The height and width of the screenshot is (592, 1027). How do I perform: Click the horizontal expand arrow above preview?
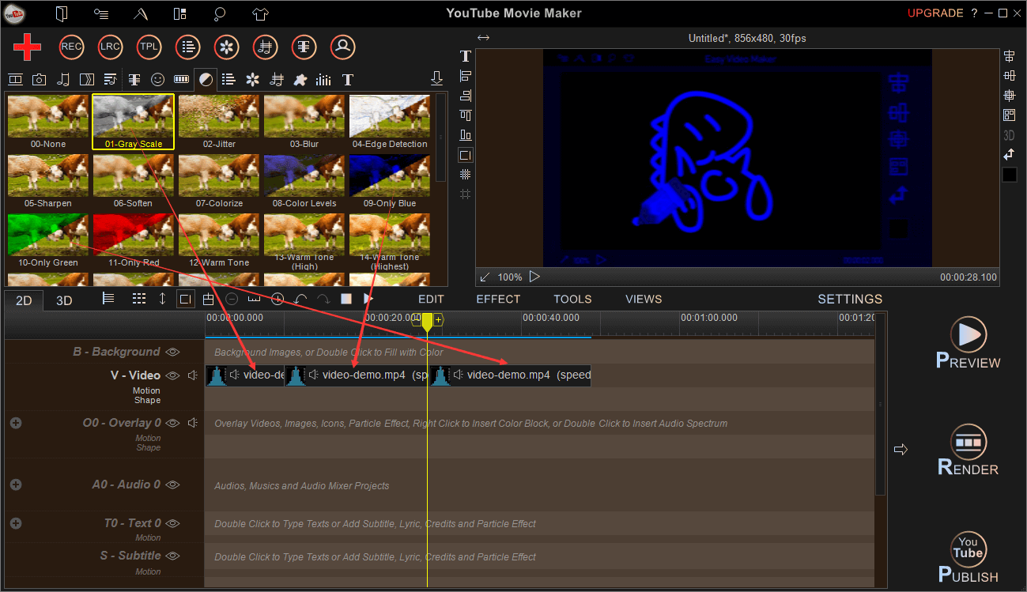click(483, 38)
